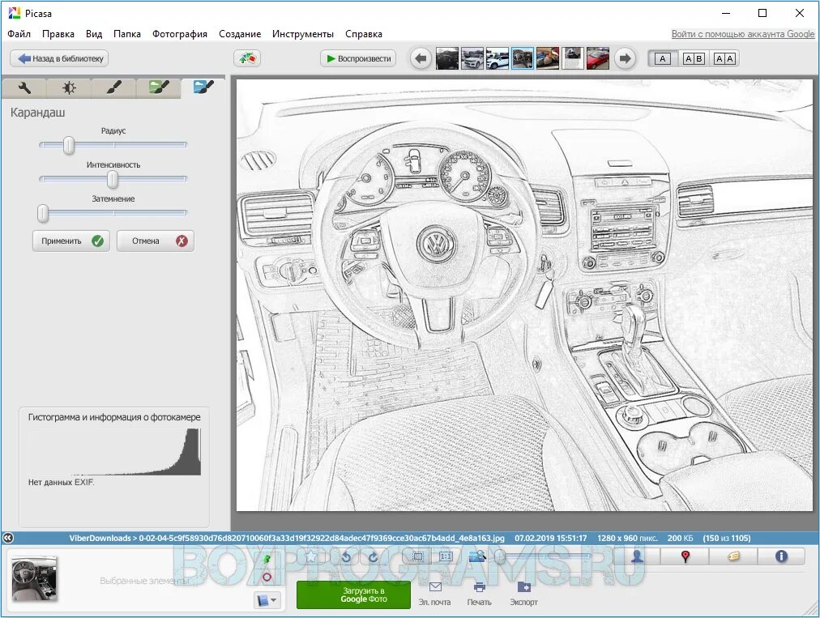820x618 pixels.
Task: Go to previous photo with left arrow
Action: point(421,58)
